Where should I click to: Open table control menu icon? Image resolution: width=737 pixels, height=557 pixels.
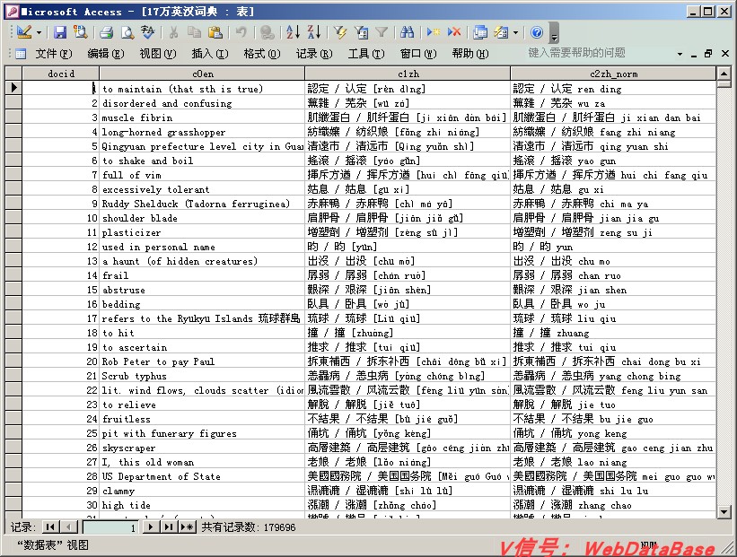click(21, 54)
